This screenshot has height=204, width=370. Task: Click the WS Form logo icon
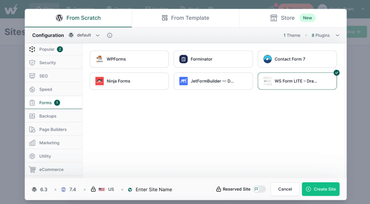point(267,81)
